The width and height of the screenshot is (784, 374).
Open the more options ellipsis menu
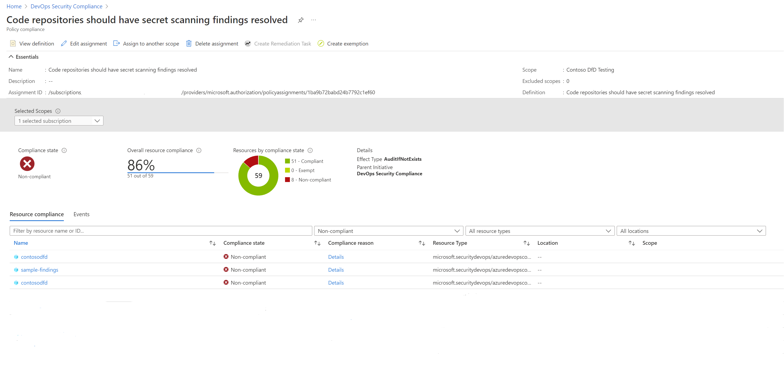coord(314,20)
